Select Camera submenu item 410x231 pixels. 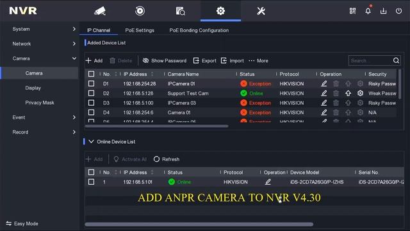[x=39, y=73]
